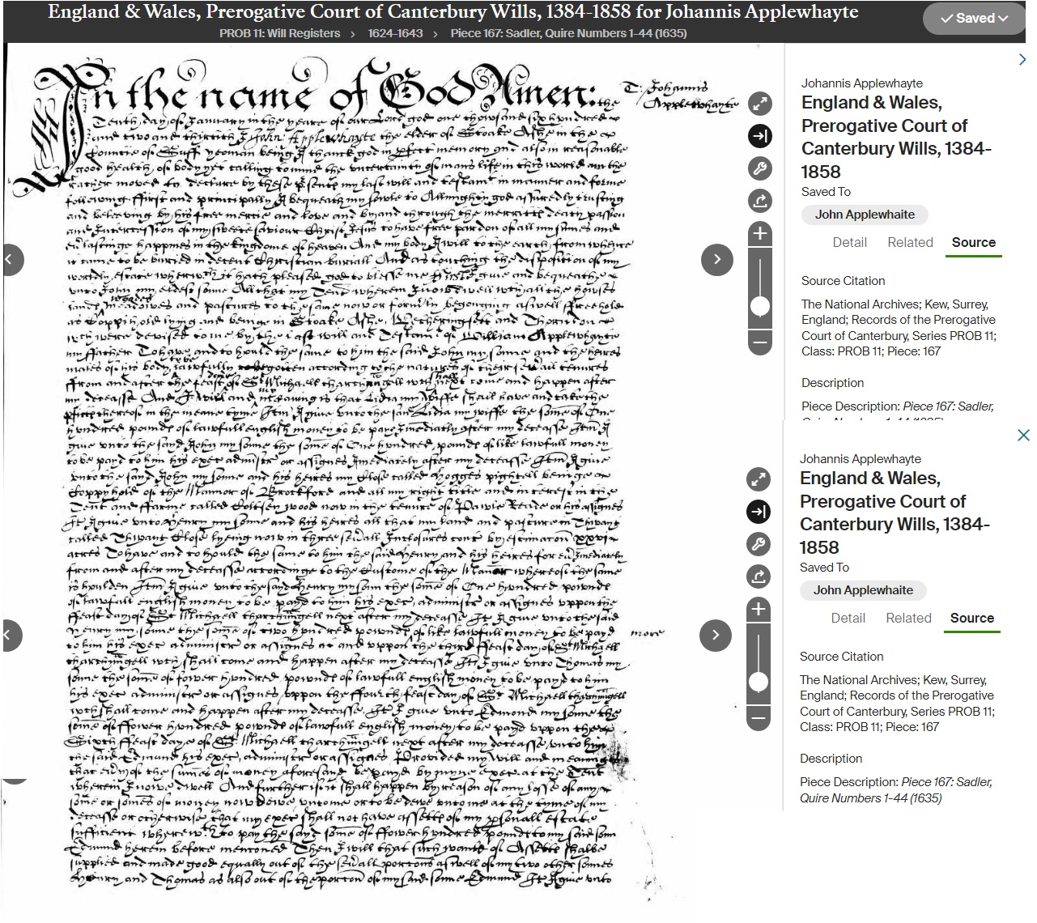This screenshot has width=1037, height=923.
Task: Go to the previous image in the upper viewer
Action: click(x=11, y=259)
